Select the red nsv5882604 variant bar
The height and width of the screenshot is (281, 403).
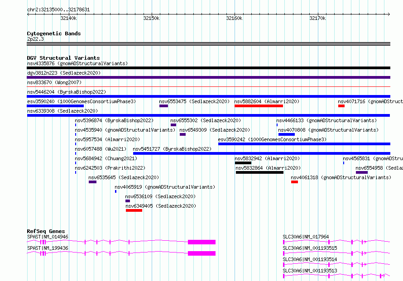tap(259, 106)
